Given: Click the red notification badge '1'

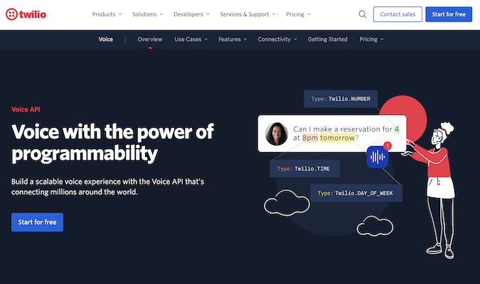Looking at the screenshot, I should point(388,146).
